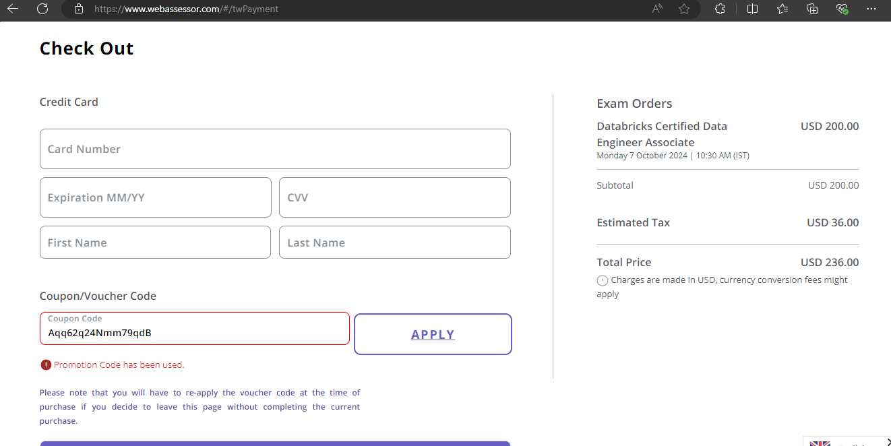Click the Coupon Code text box
The image size is (891, 446).
194,332
